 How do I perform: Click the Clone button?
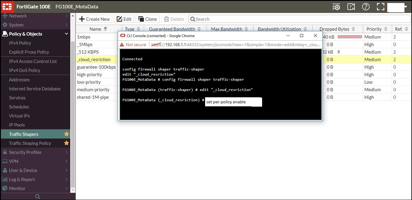tap(147, 19)
